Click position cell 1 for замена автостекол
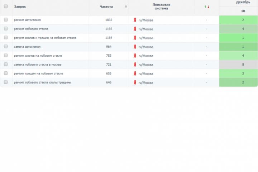 [x=238, y=47]
